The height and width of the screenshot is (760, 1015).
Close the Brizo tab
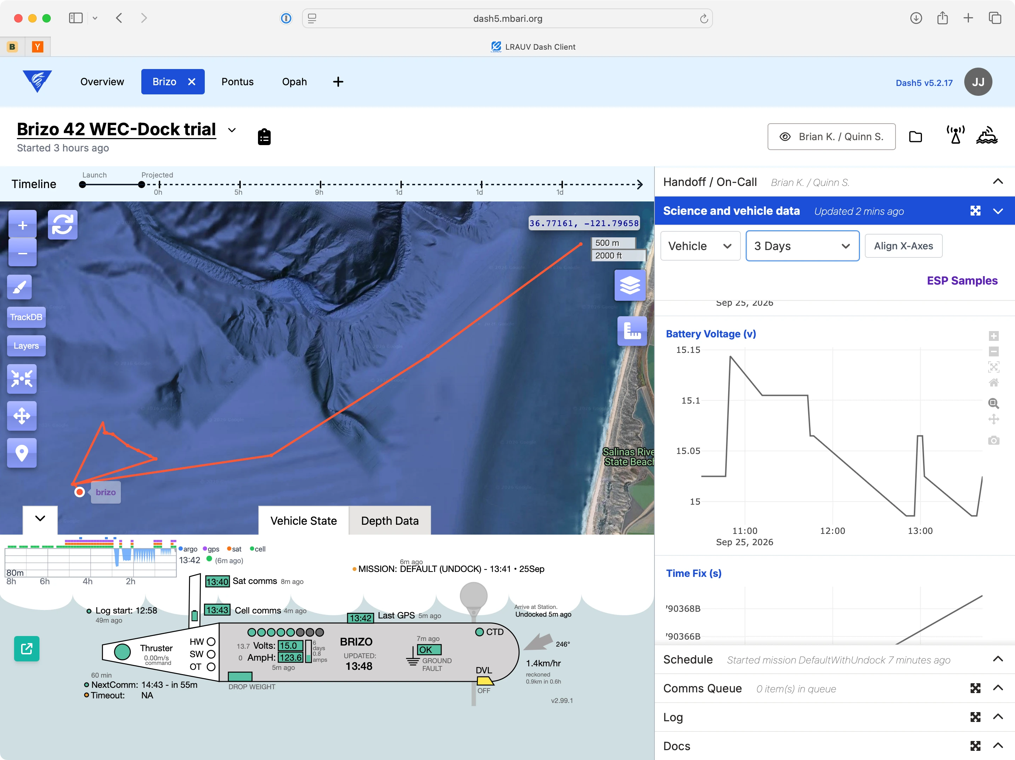[192, 82]
